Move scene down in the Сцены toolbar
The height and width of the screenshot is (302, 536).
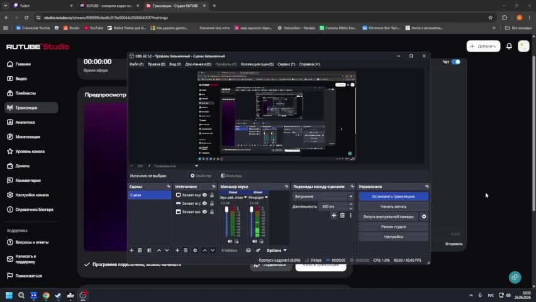167,250
